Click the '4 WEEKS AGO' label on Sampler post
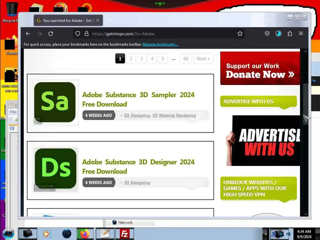Viewport: 320px width, 240px height. [x=98, y=115]
